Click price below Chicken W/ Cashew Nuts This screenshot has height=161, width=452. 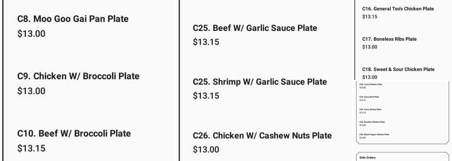(x=206, y=150)
